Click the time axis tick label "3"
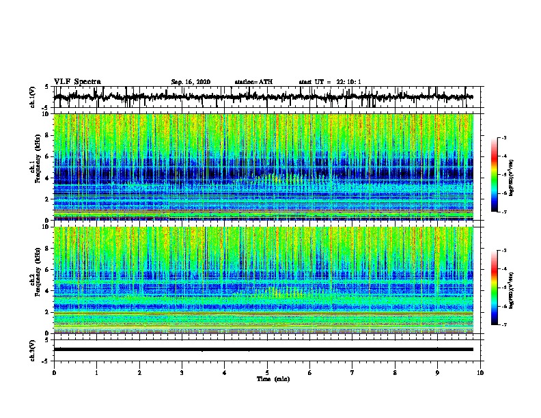This screenshot has height=418, width=541. click(182, 372)
